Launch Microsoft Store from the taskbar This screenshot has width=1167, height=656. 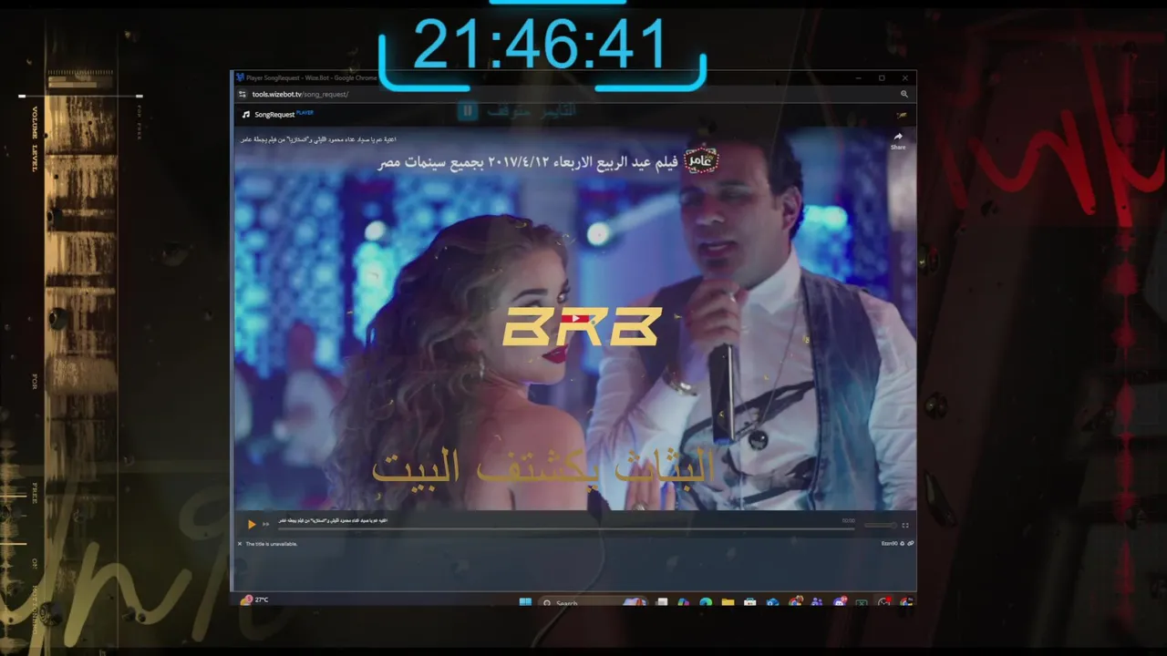coord(749,602)
